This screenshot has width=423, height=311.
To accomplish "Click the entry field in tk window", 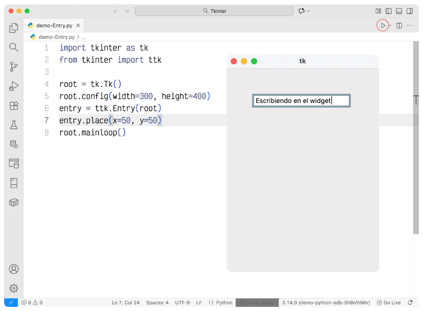I will pyautogui.click(x=301, y=100).
